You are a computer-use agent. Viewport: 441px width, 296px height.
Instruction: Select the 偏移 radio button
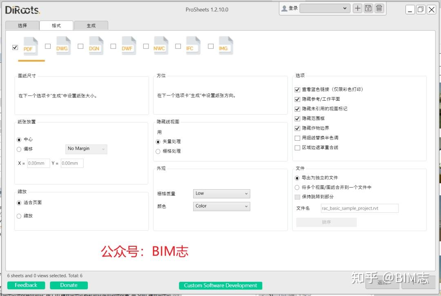[19, 149]
